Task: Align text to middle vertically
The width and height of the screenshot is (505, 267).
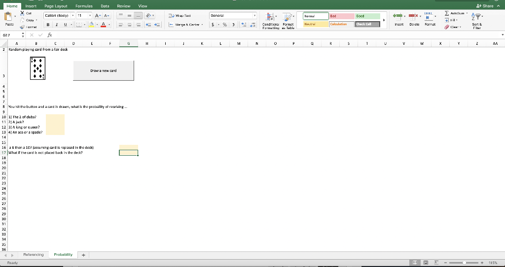Action: tap(130, 15)
